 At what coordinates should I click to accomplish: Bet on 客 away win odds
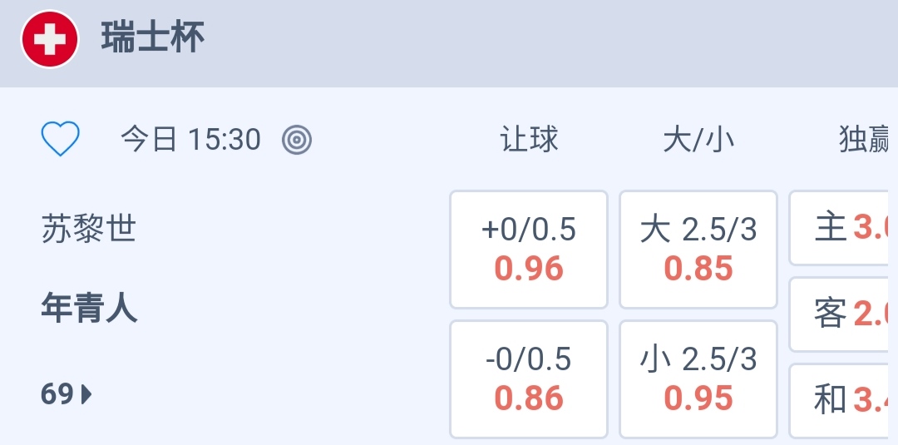(843, 314)
